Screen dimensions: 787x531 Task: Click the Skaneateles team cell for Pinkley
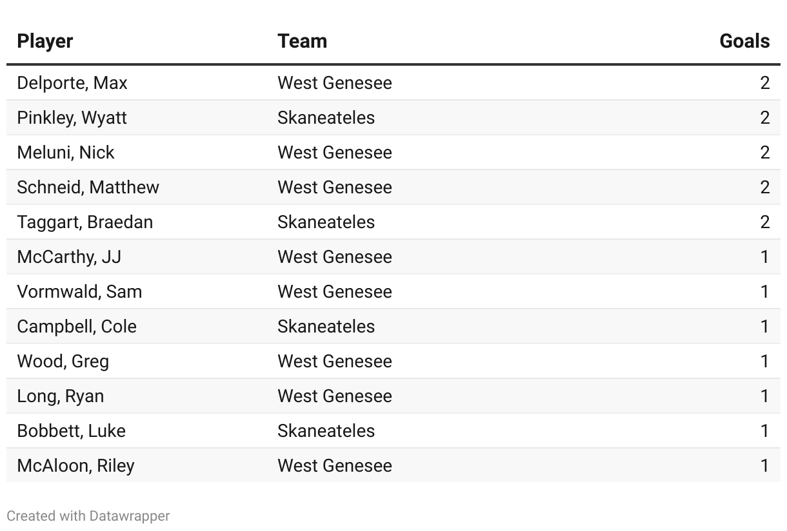click(326, 118)
